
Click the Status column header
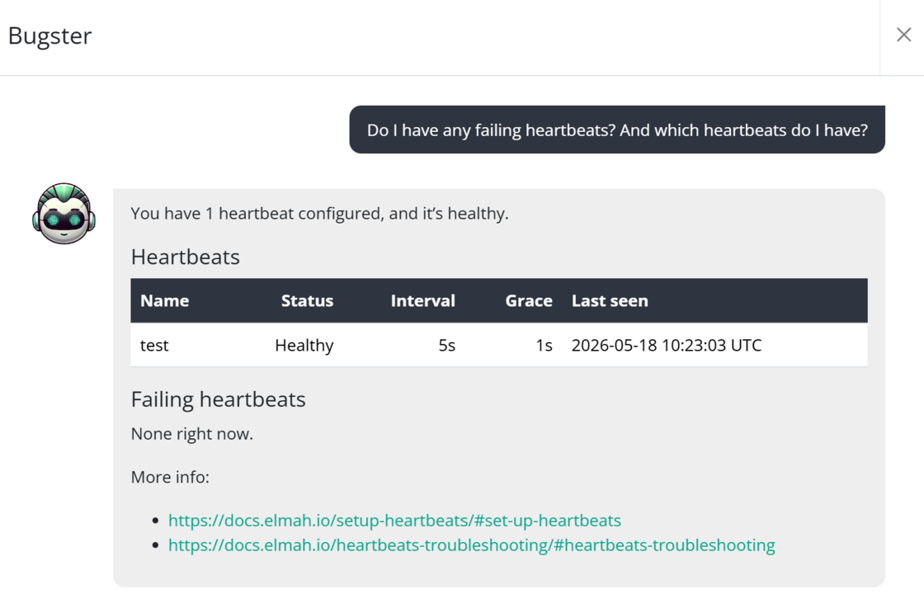click(307, 300)
